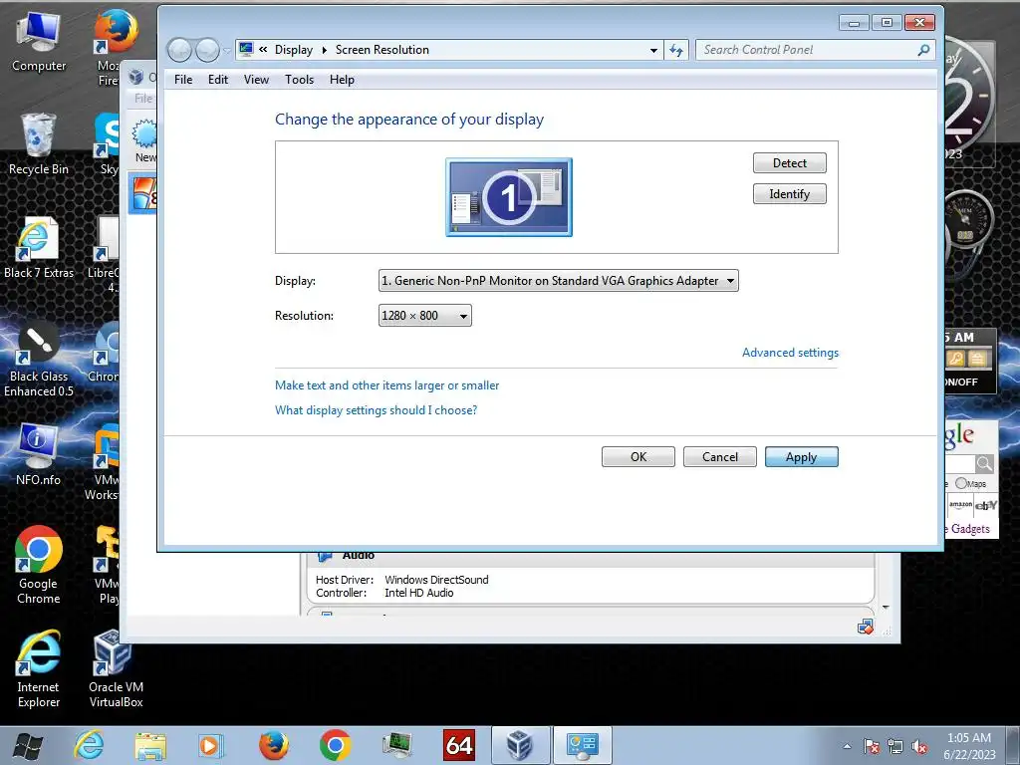
Task: Open the File menu in Screen Resolution
Action: point(183,80)
